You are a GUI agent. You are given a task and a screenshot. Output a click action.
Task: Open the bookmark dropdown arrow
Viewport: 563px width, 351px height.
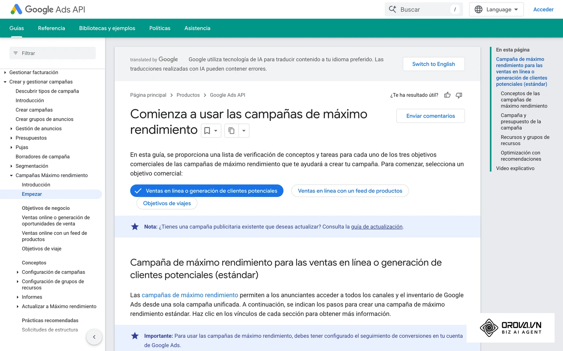(216, 131)
